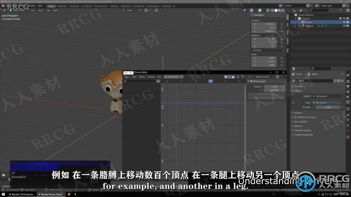351x197 pixels.
Task: Toggle only selected arrow in Drivers Editor
Action: tap(226, 77)
